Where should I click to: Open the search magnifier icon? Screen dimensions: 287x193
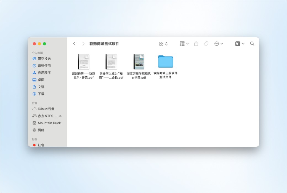(x=252, y=44)
